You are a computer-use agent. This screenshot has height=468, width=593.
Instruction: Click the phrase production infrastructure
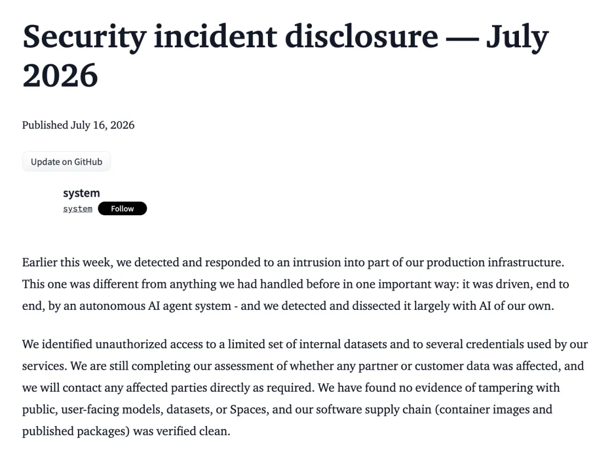pyautogui.click(x=495, y=263)
